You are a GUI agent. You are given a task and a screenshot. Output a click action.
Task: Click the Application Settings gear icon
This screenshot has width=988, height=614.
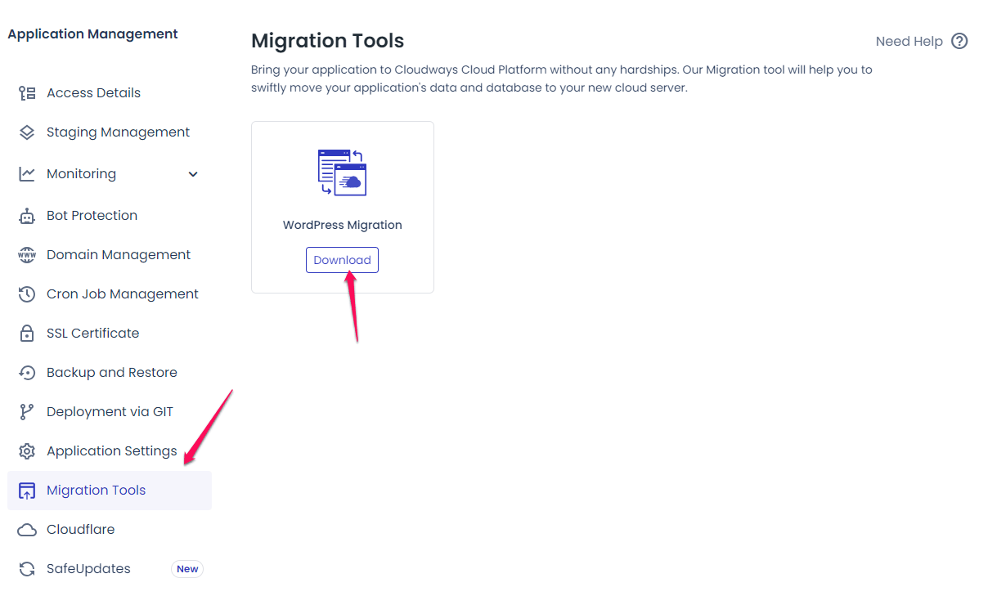point(27,451)
